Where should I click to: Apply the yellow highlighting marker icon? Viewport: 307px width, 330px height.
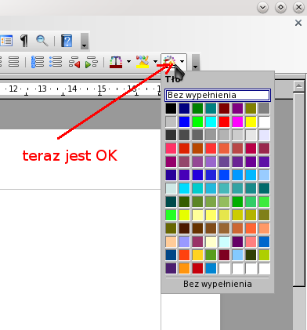pyautogui.click(x=143, y=62)
